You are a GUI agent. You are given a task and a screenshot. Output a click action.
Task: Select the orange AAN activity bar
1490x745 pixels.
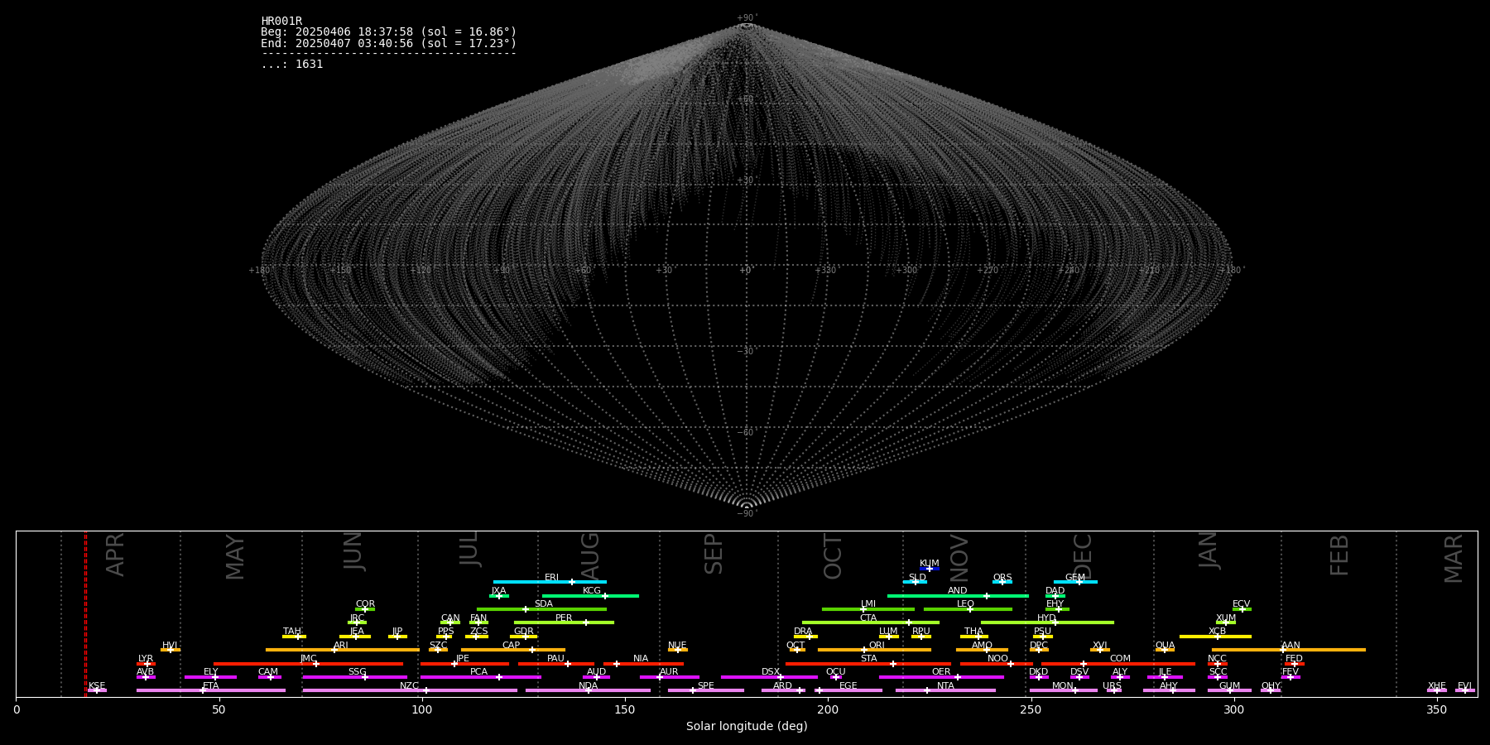pos(1289,650)
